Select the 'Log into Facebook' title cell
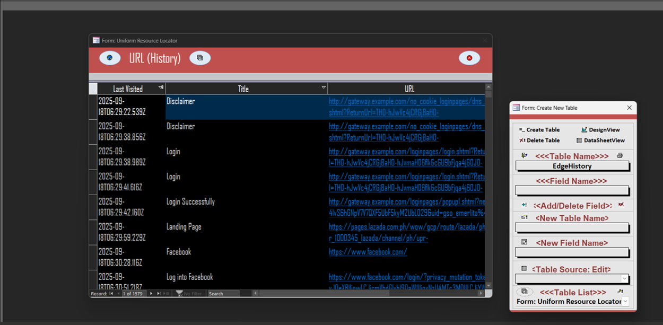This screenshot has width=663, height=325. pyautogui.click(x=247, y=280)
